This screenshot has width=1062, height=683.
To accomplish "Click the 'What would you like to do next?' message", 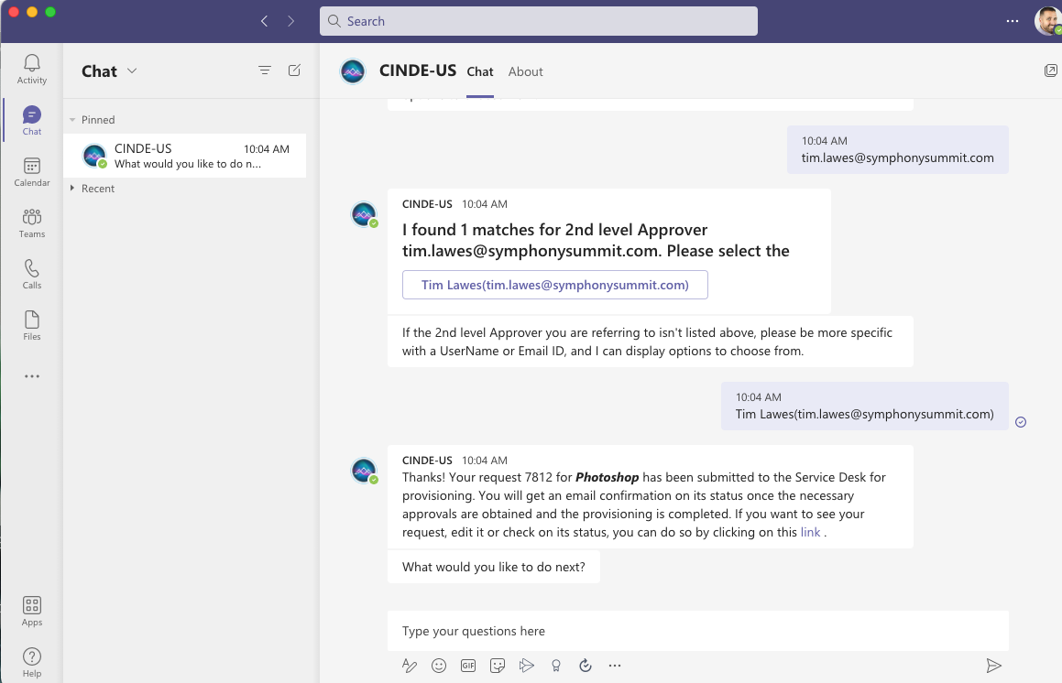I will point(494,567).
